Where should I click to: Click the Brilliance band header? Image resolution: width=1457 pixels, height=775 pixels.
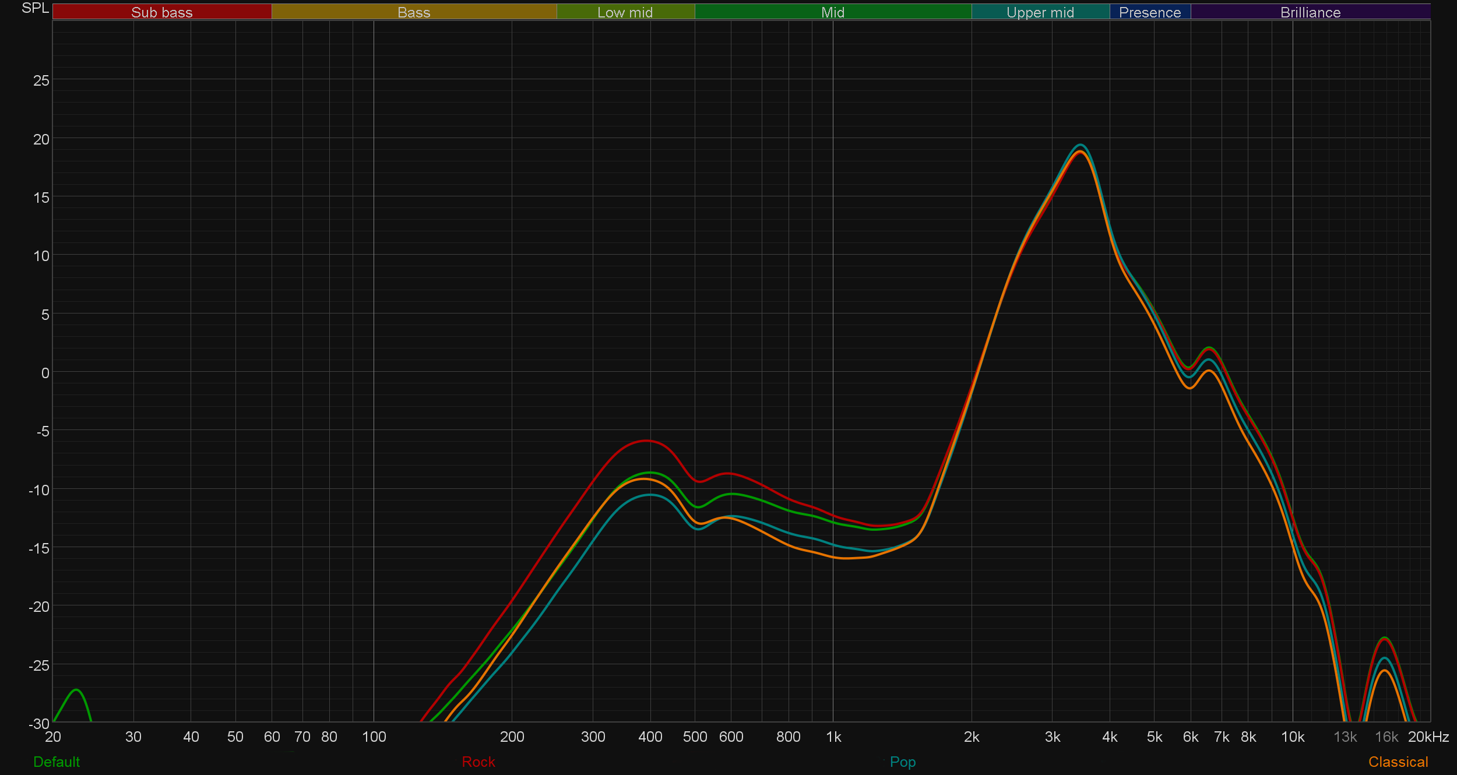tap(1310, 12)
